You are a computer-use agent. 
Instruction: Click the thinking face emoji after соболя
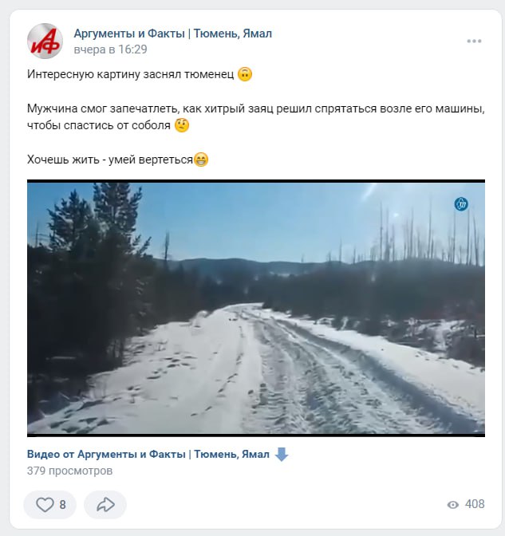(182, 125)
